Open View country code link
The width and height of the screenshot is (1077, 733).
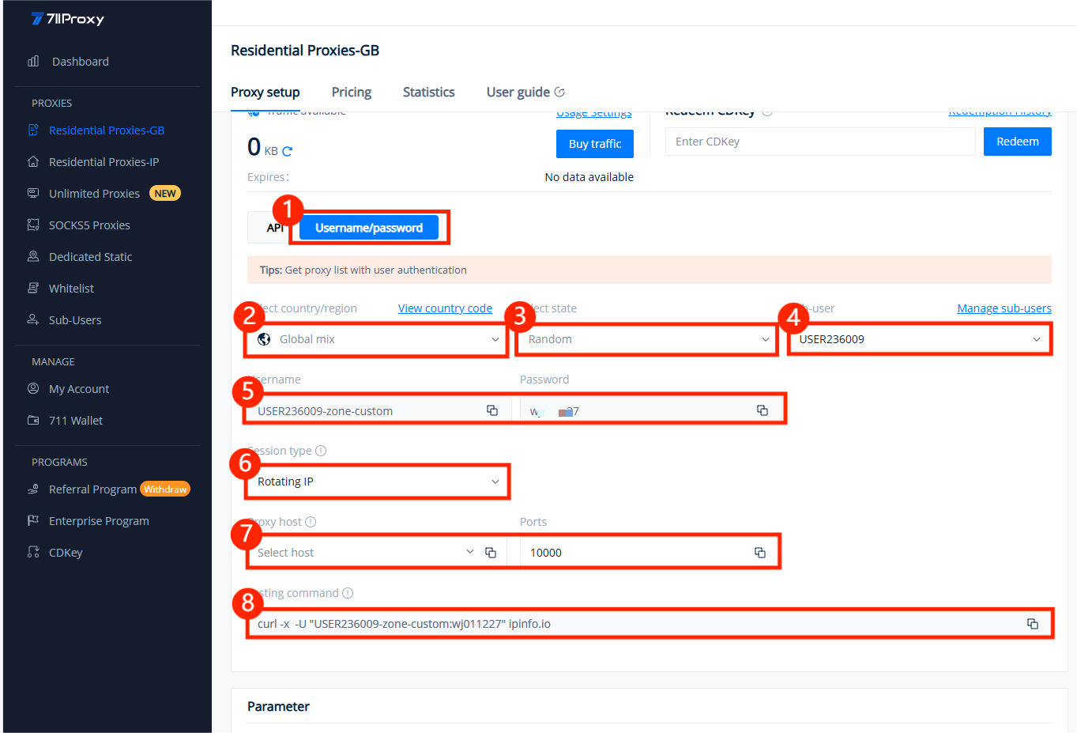click(445, 308)
